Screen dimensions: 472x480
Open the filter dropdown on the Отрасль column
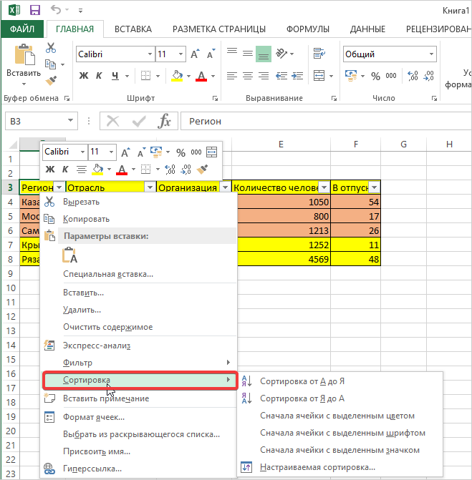(149, 187)
